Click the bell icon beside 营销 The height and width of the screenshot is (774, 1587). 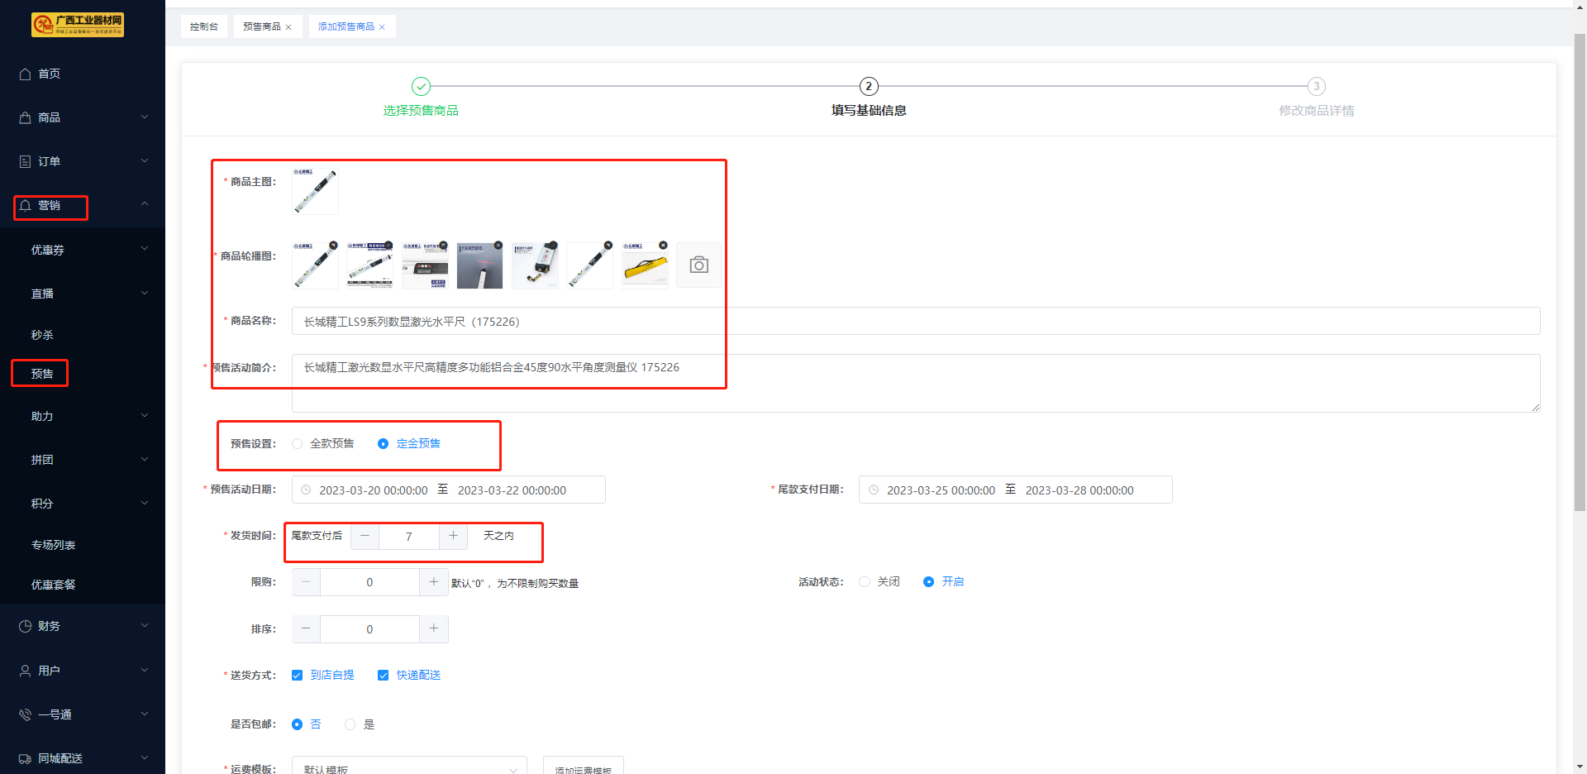coord(26,205)
